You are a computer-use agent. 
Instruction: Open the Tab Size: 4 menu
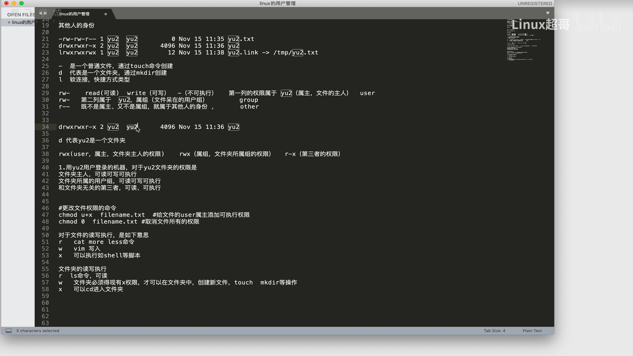click(494, 331)
